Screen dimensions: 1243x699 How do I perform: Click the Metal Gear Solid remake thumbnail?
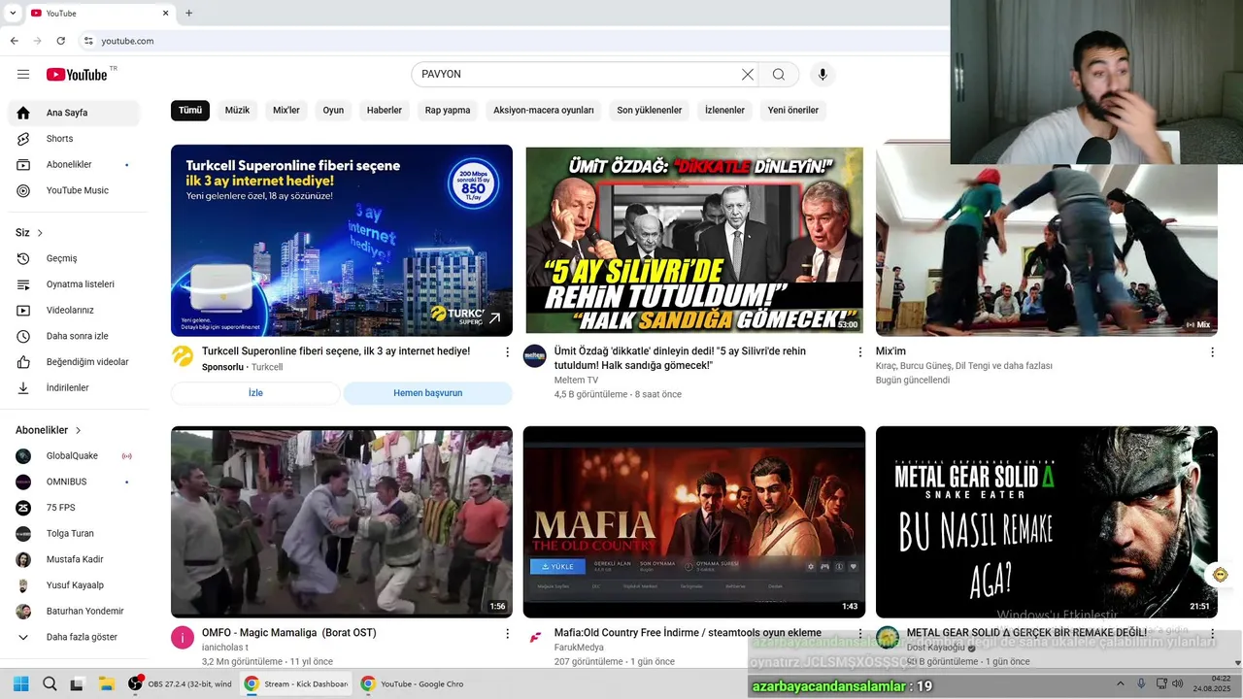tap(1047, 522)
